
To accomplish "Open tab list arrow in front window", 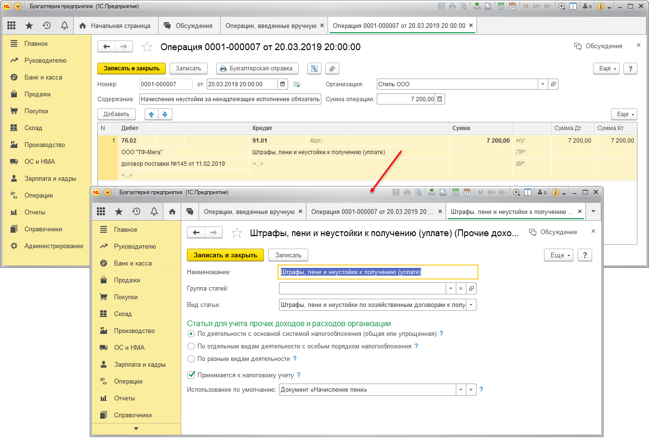I will 593,212.
